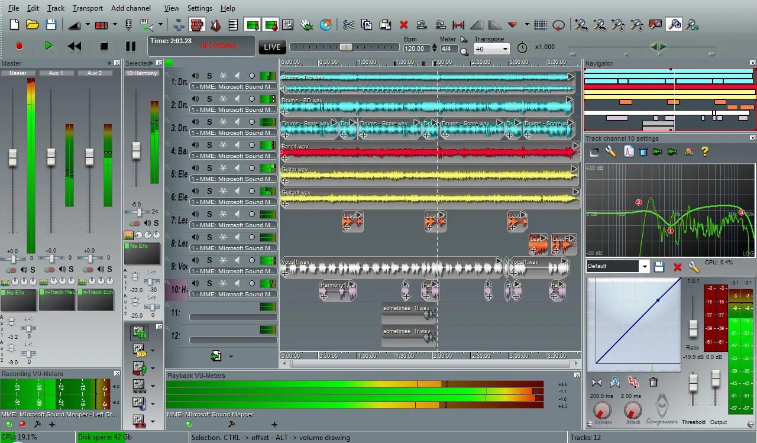Solo the selected channel strip with S
This screenshot has height=443, width=757.
point(156,223)
